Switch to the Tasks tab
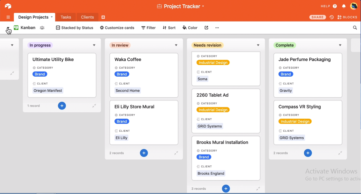 coord(65,17)
